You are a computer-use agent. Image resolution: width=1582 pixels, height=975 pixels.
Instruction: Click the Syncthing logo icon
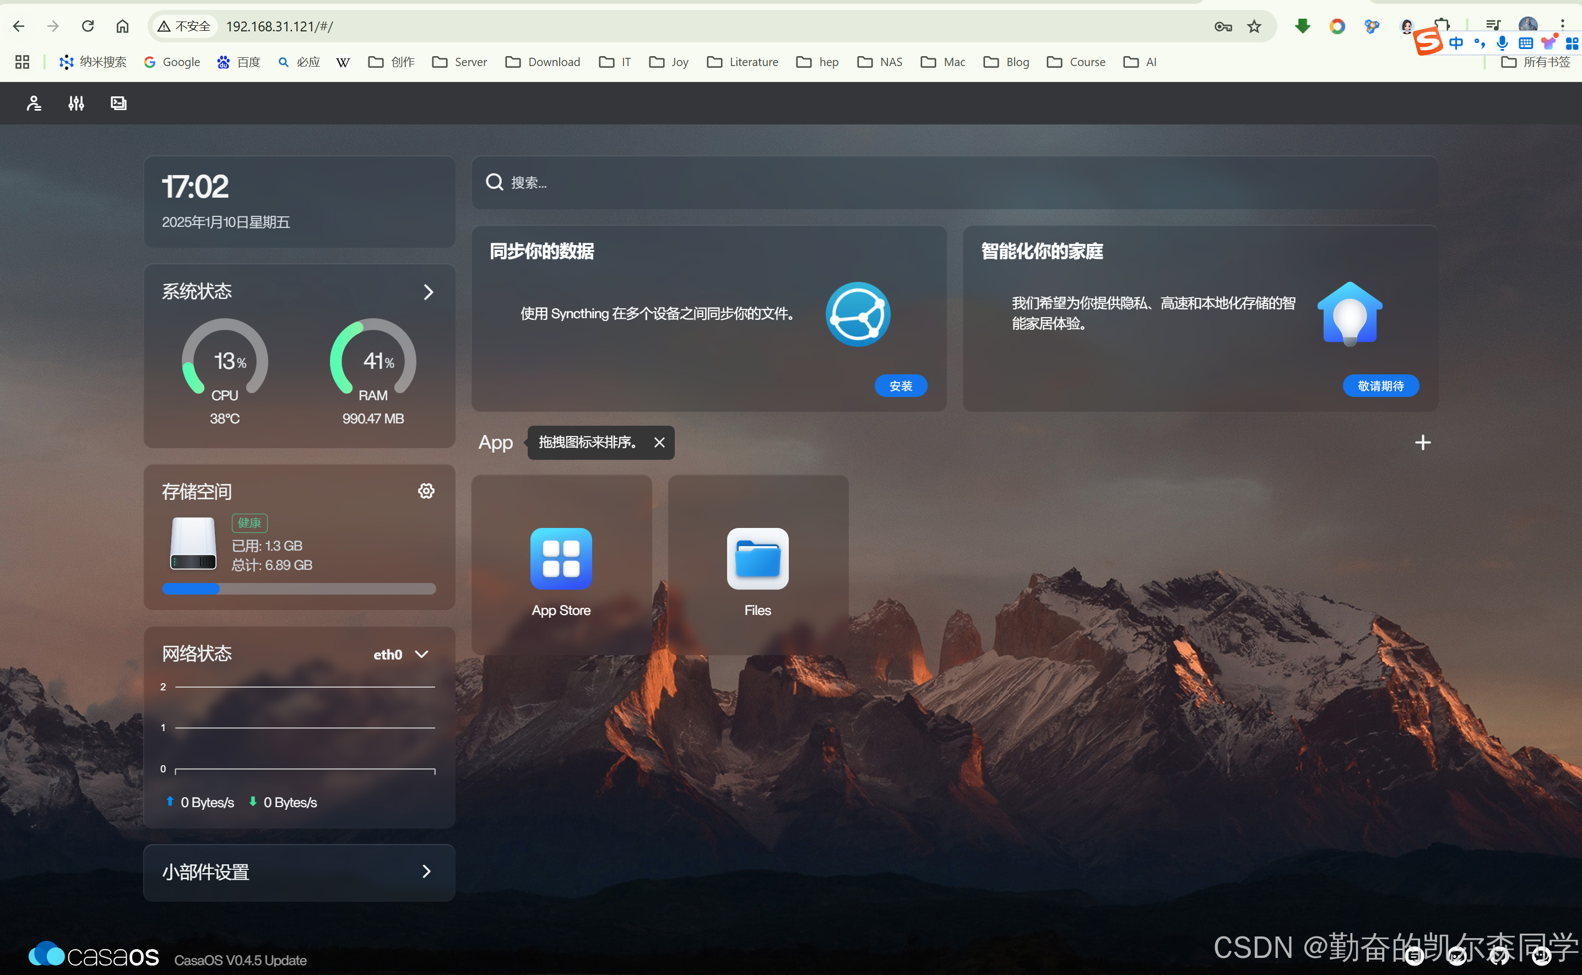tap(858, 314)
